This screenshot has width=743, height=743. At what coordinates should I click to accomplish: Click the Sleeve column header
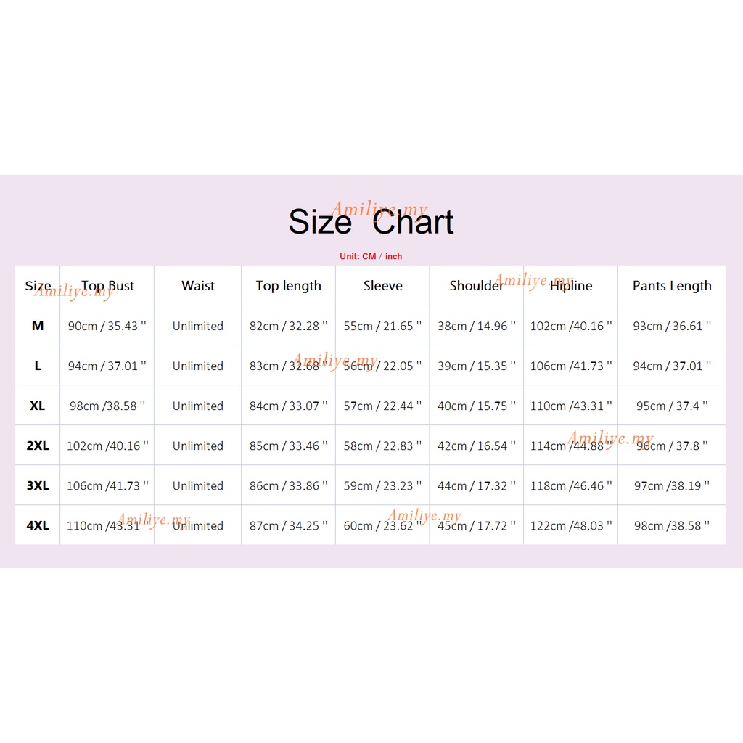point(382,286)
